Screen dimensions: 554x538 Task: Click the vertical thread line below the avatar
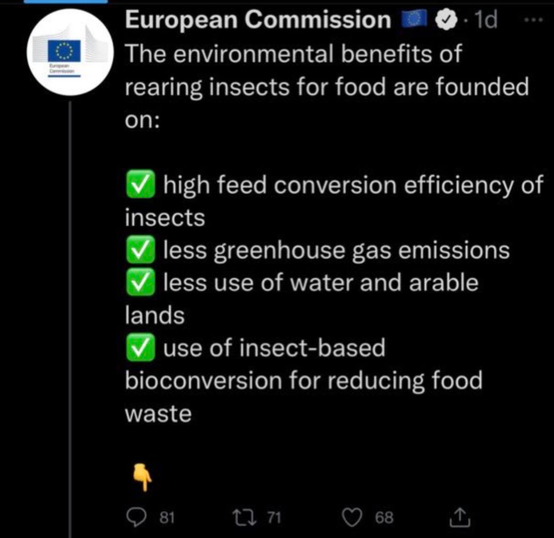coord(69,310)
